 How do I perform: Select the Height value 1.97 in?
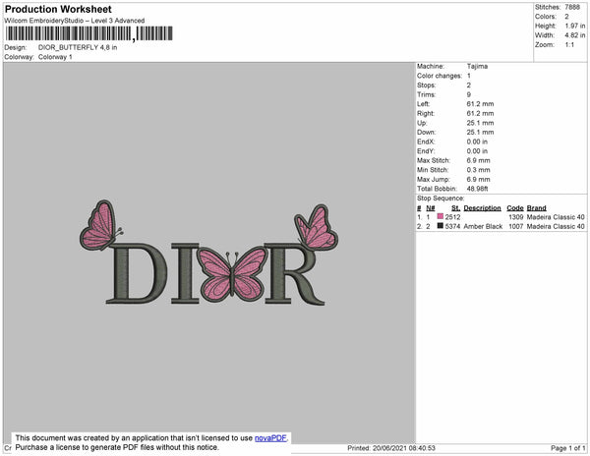click(x=575, y=26)
